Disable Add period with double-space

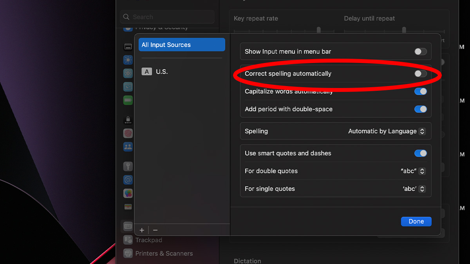coord(420,109)
